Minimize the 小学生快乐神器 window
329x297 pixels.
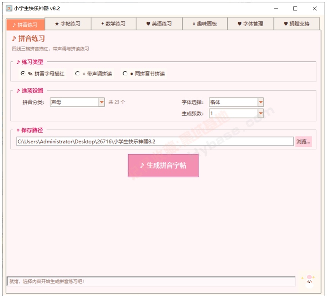(x=276, y=8)
